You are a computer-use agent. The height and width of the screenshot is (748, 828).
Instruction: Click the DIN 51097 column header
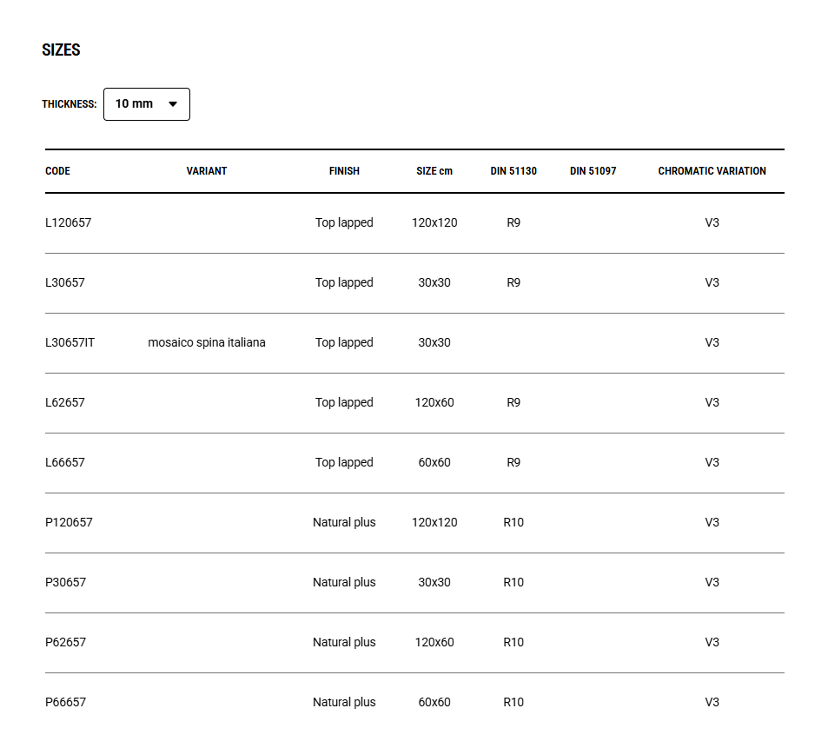(593, 171)
